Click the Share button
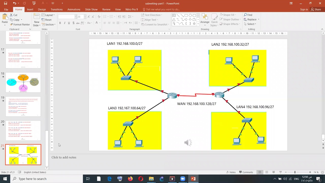Viewport: 325px width, 183px height. coord(316,9)
